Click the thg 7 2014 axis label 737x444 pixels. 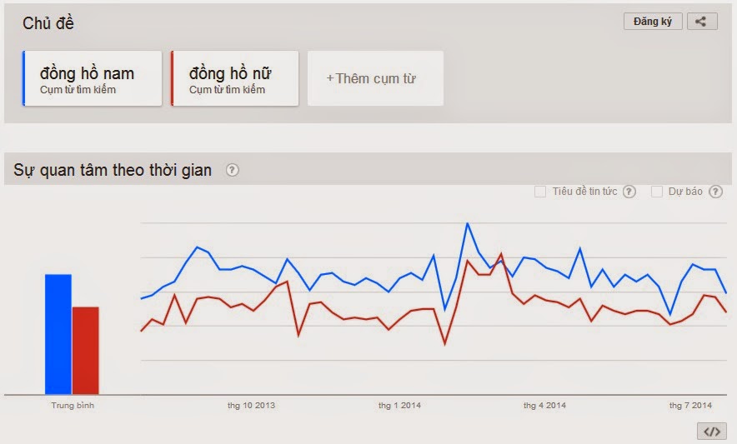click(690, 406)
